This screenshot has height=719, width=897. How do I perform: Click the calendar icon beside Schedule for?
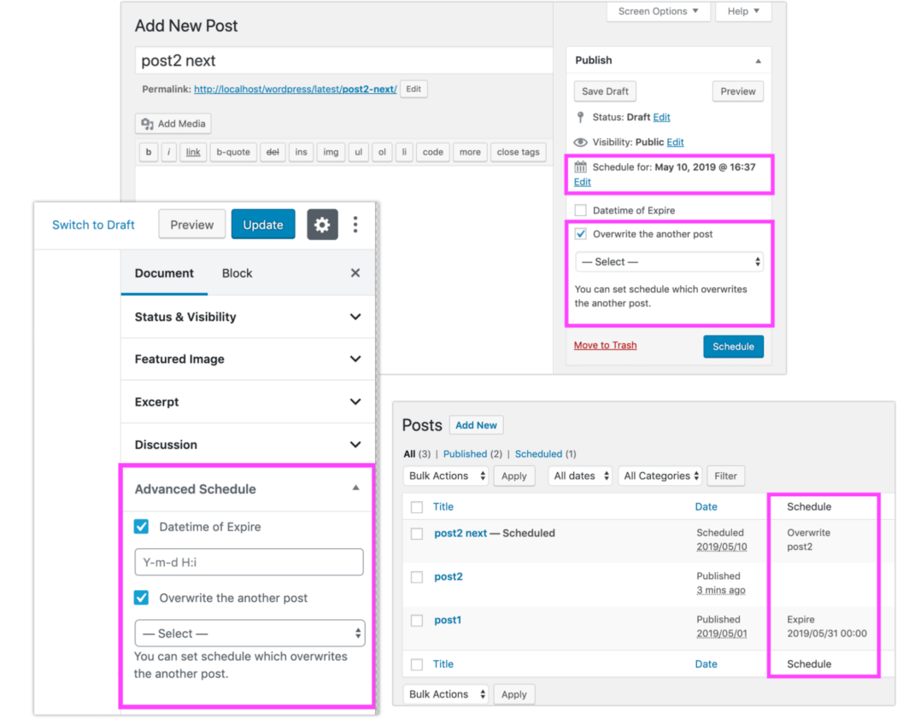coord(581,167)
